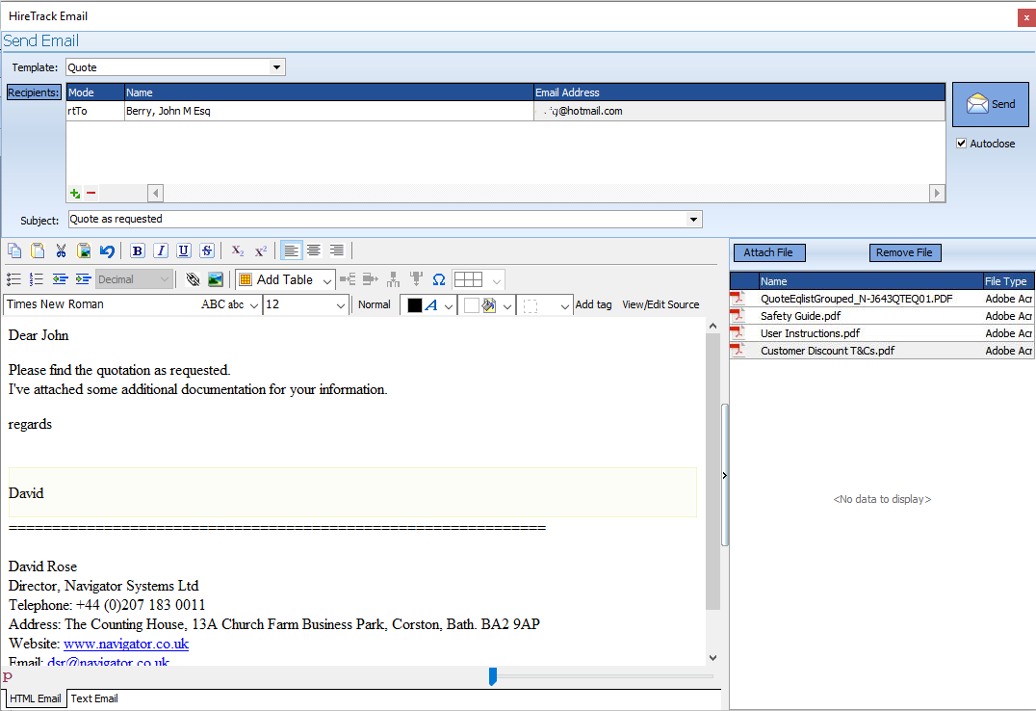
Task: Add a recipient with the green plus
Action: point(75,194)
